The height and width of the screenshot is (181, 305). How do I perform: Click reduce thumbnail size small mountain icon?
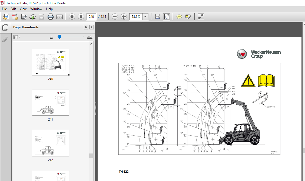[51, 37]
